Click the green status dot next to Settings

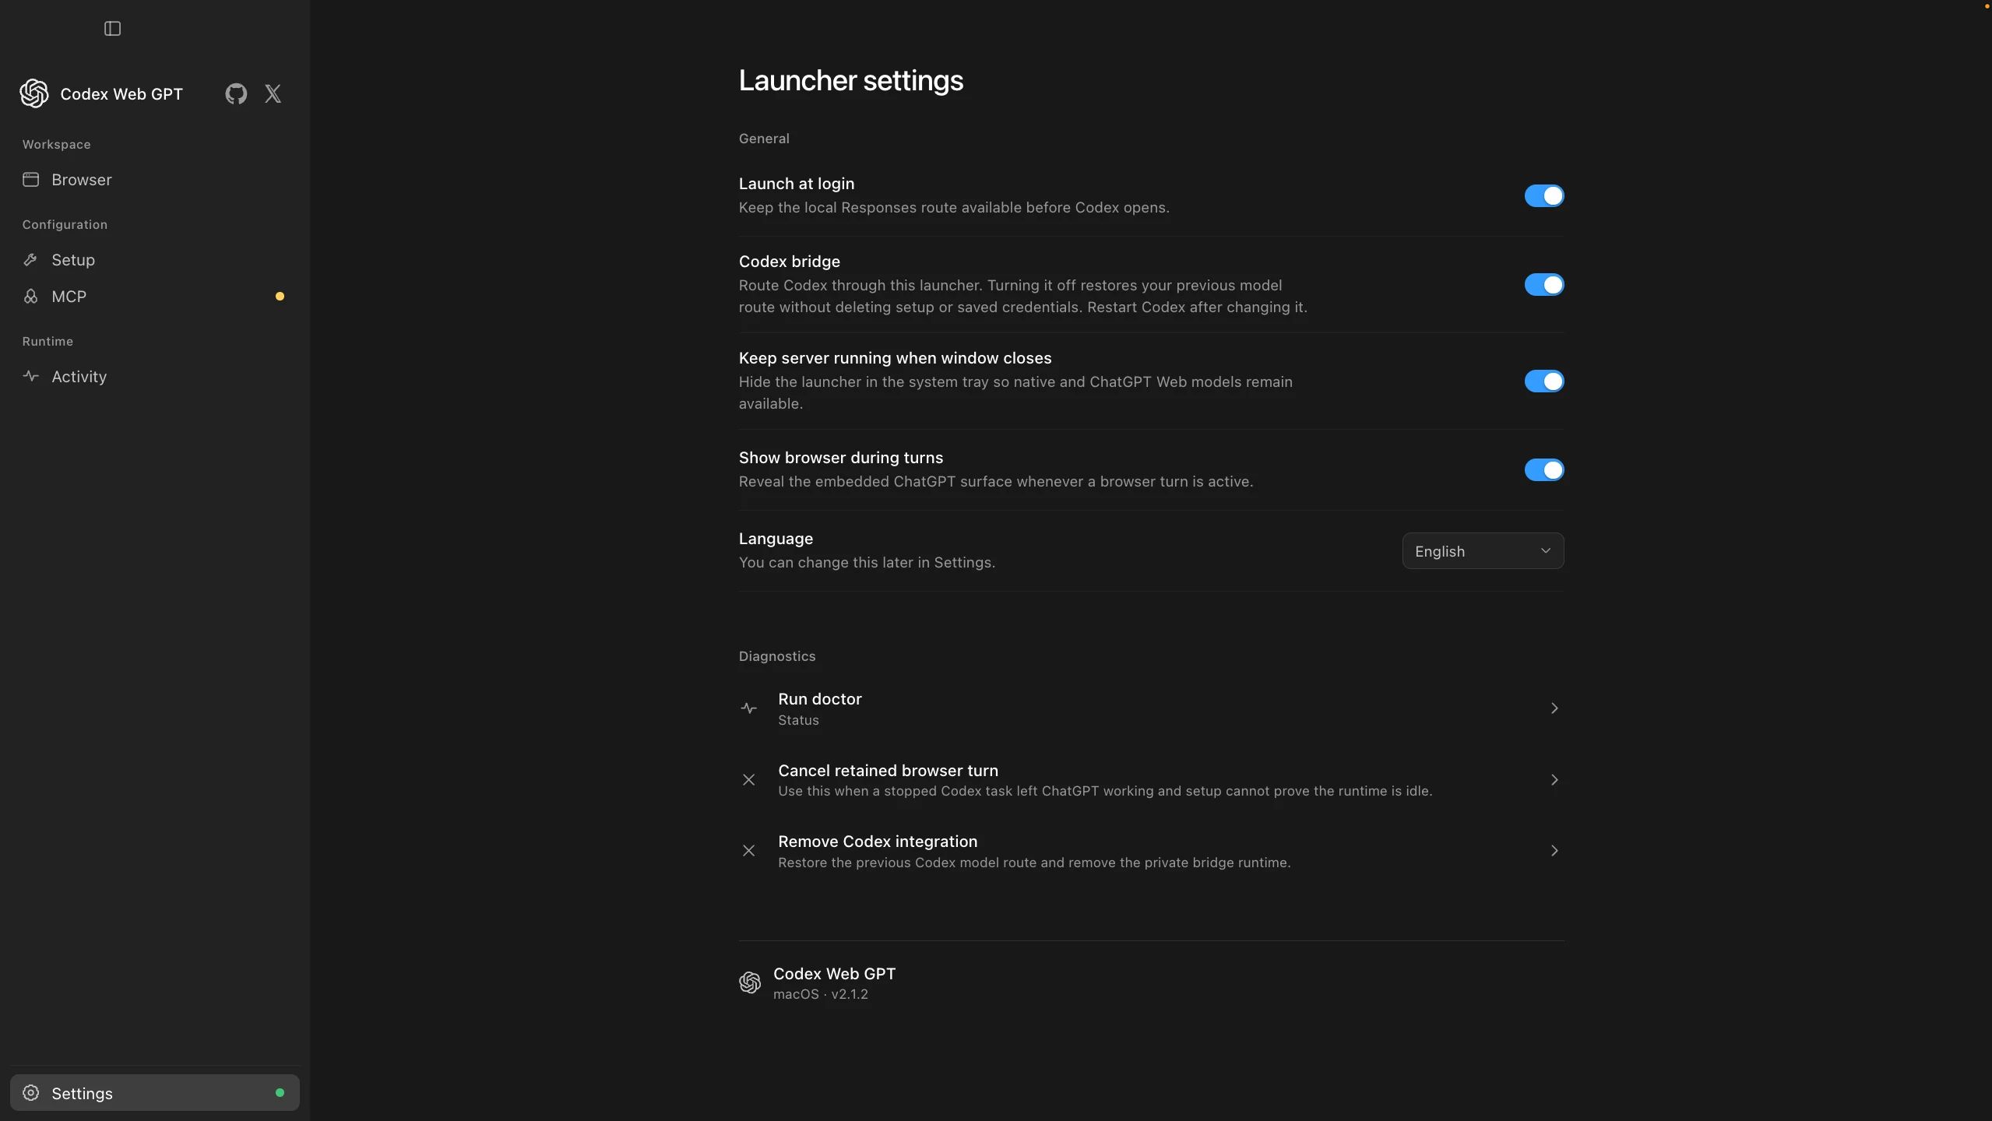click(280, 1093)
